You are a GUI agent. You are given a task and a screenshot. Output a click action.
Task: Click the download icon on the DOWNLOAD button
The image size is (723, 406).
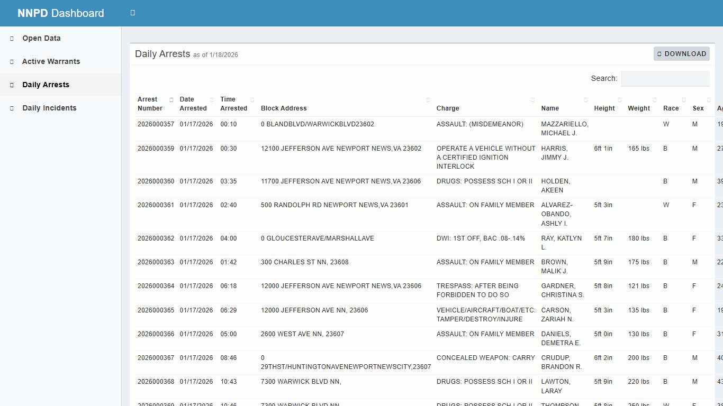click(659, 53)
